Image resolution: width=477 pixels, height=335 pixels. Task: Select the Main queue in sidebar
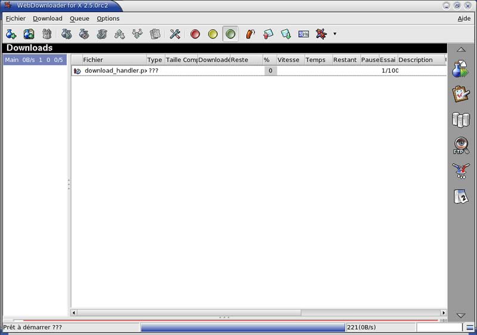pos(35,60)
